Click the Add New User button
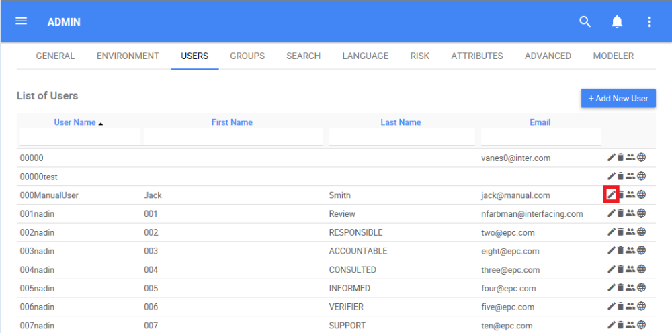 click(618, 98)
